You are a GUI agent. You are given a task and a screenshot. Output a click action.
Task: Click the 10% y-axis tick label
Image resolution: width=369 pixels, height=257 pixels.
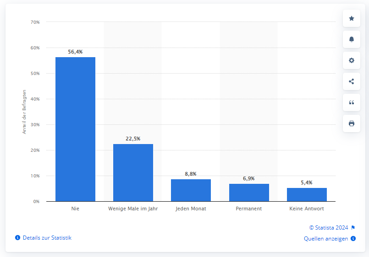point(35,176)
